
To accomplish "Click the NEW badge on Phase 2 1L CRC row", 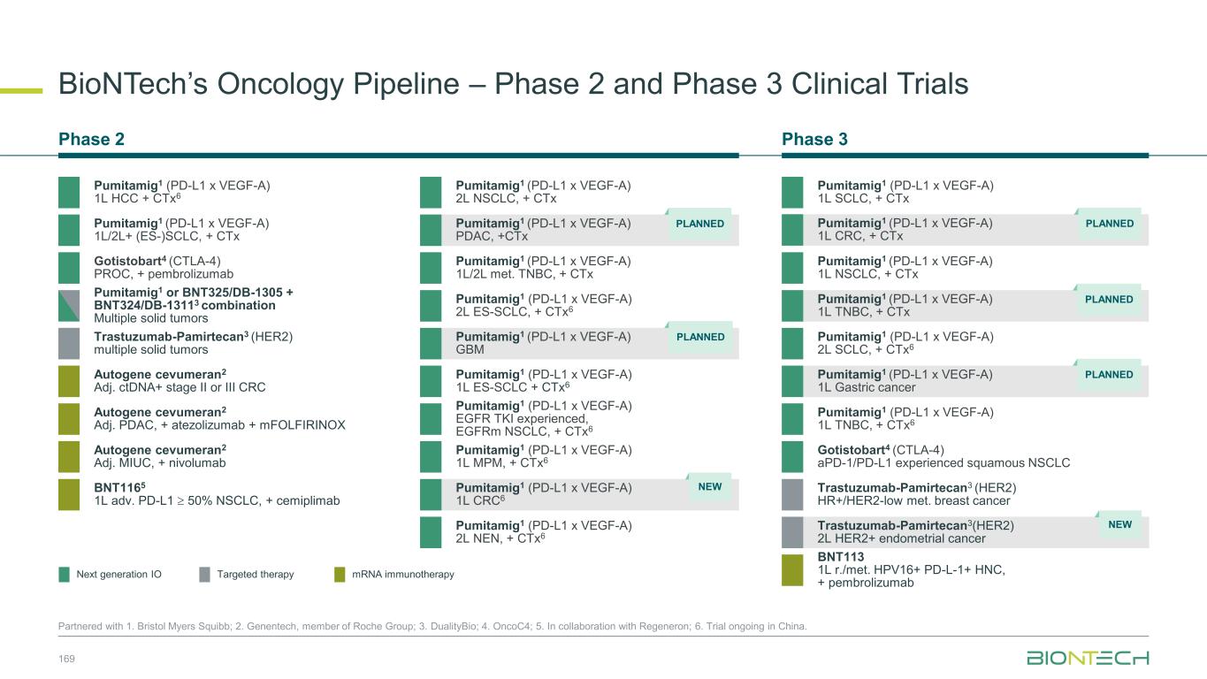I will (710, 487).
